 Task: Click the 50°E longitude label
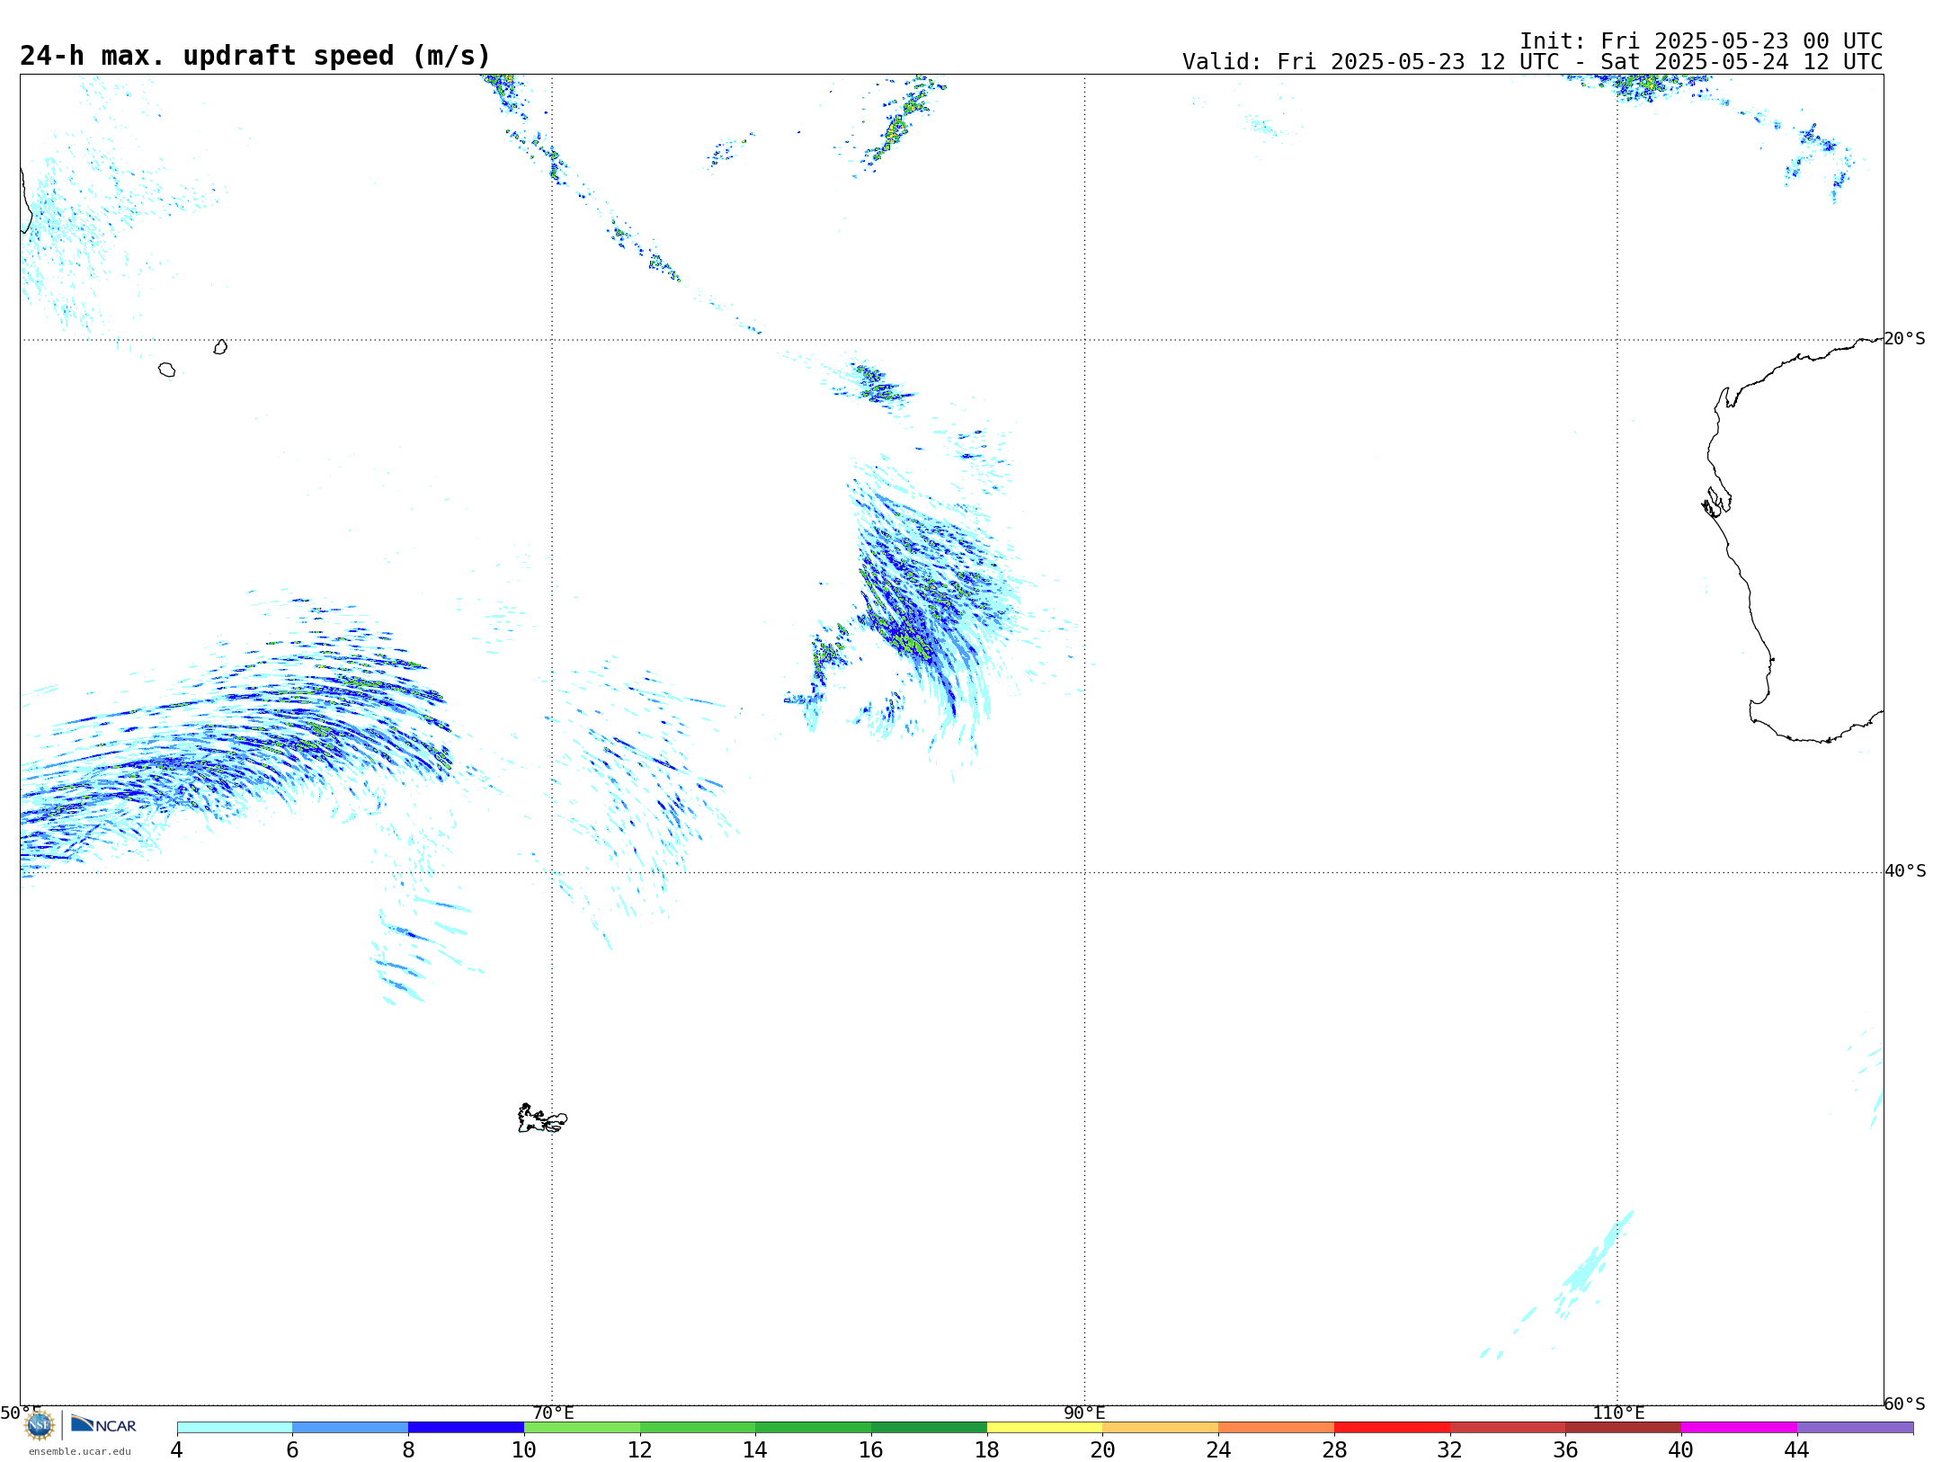21,1413
